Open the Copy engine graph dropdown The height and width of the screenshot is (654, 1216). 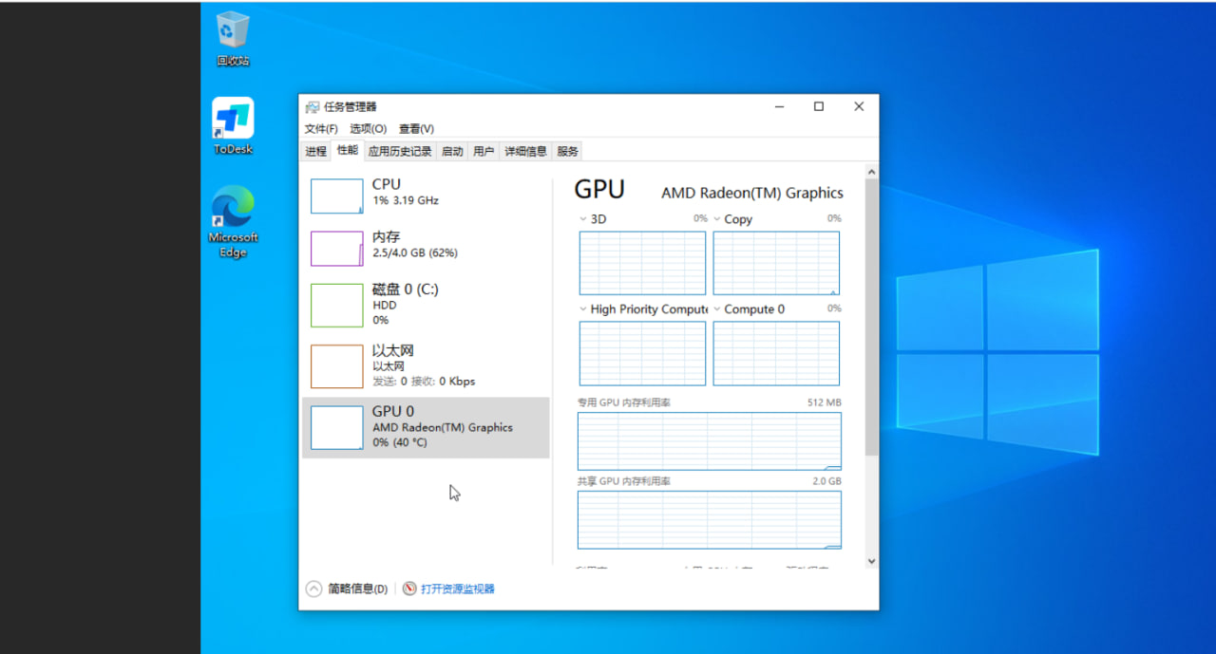(x=717, y=219)
